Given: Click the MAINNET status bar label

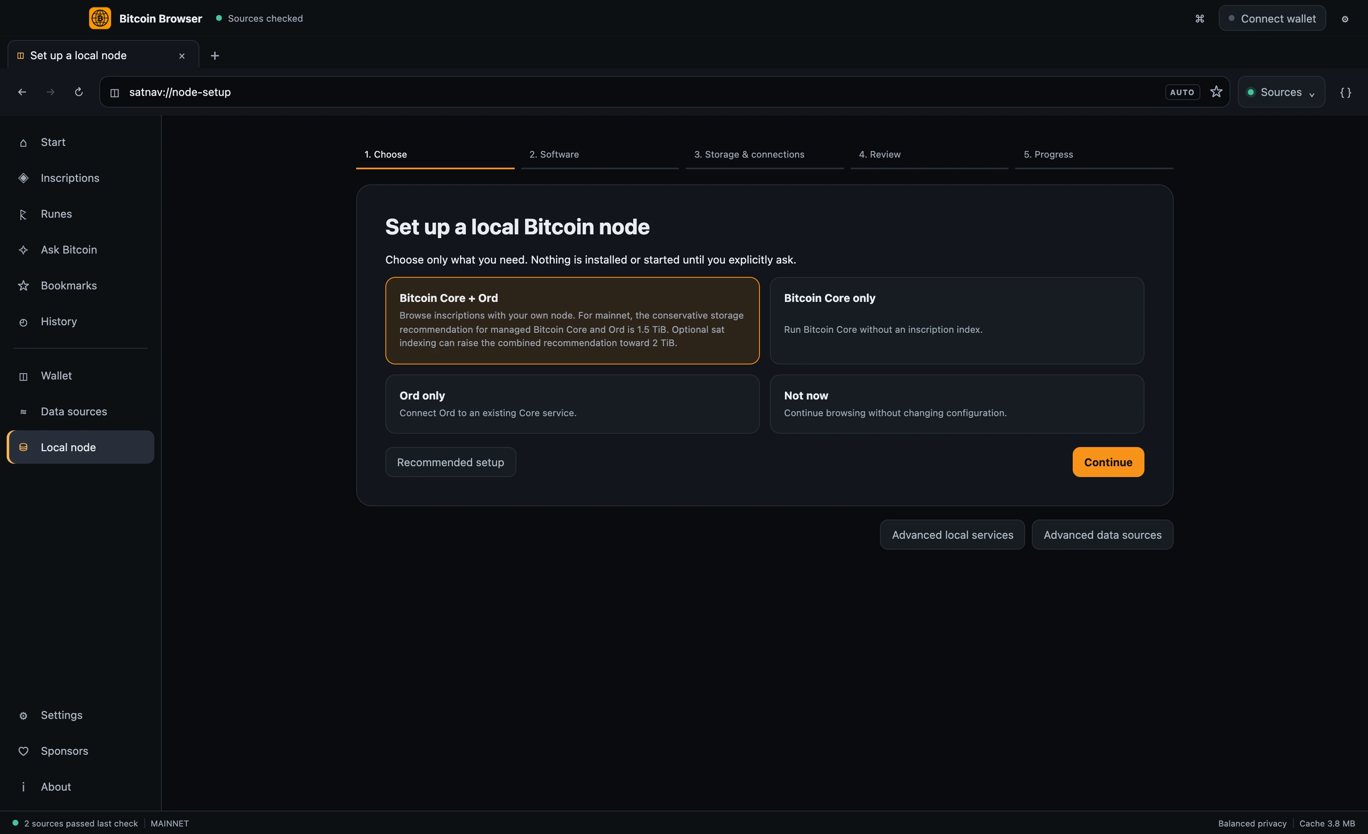Looking at the screenshot, I should point(169,824).
